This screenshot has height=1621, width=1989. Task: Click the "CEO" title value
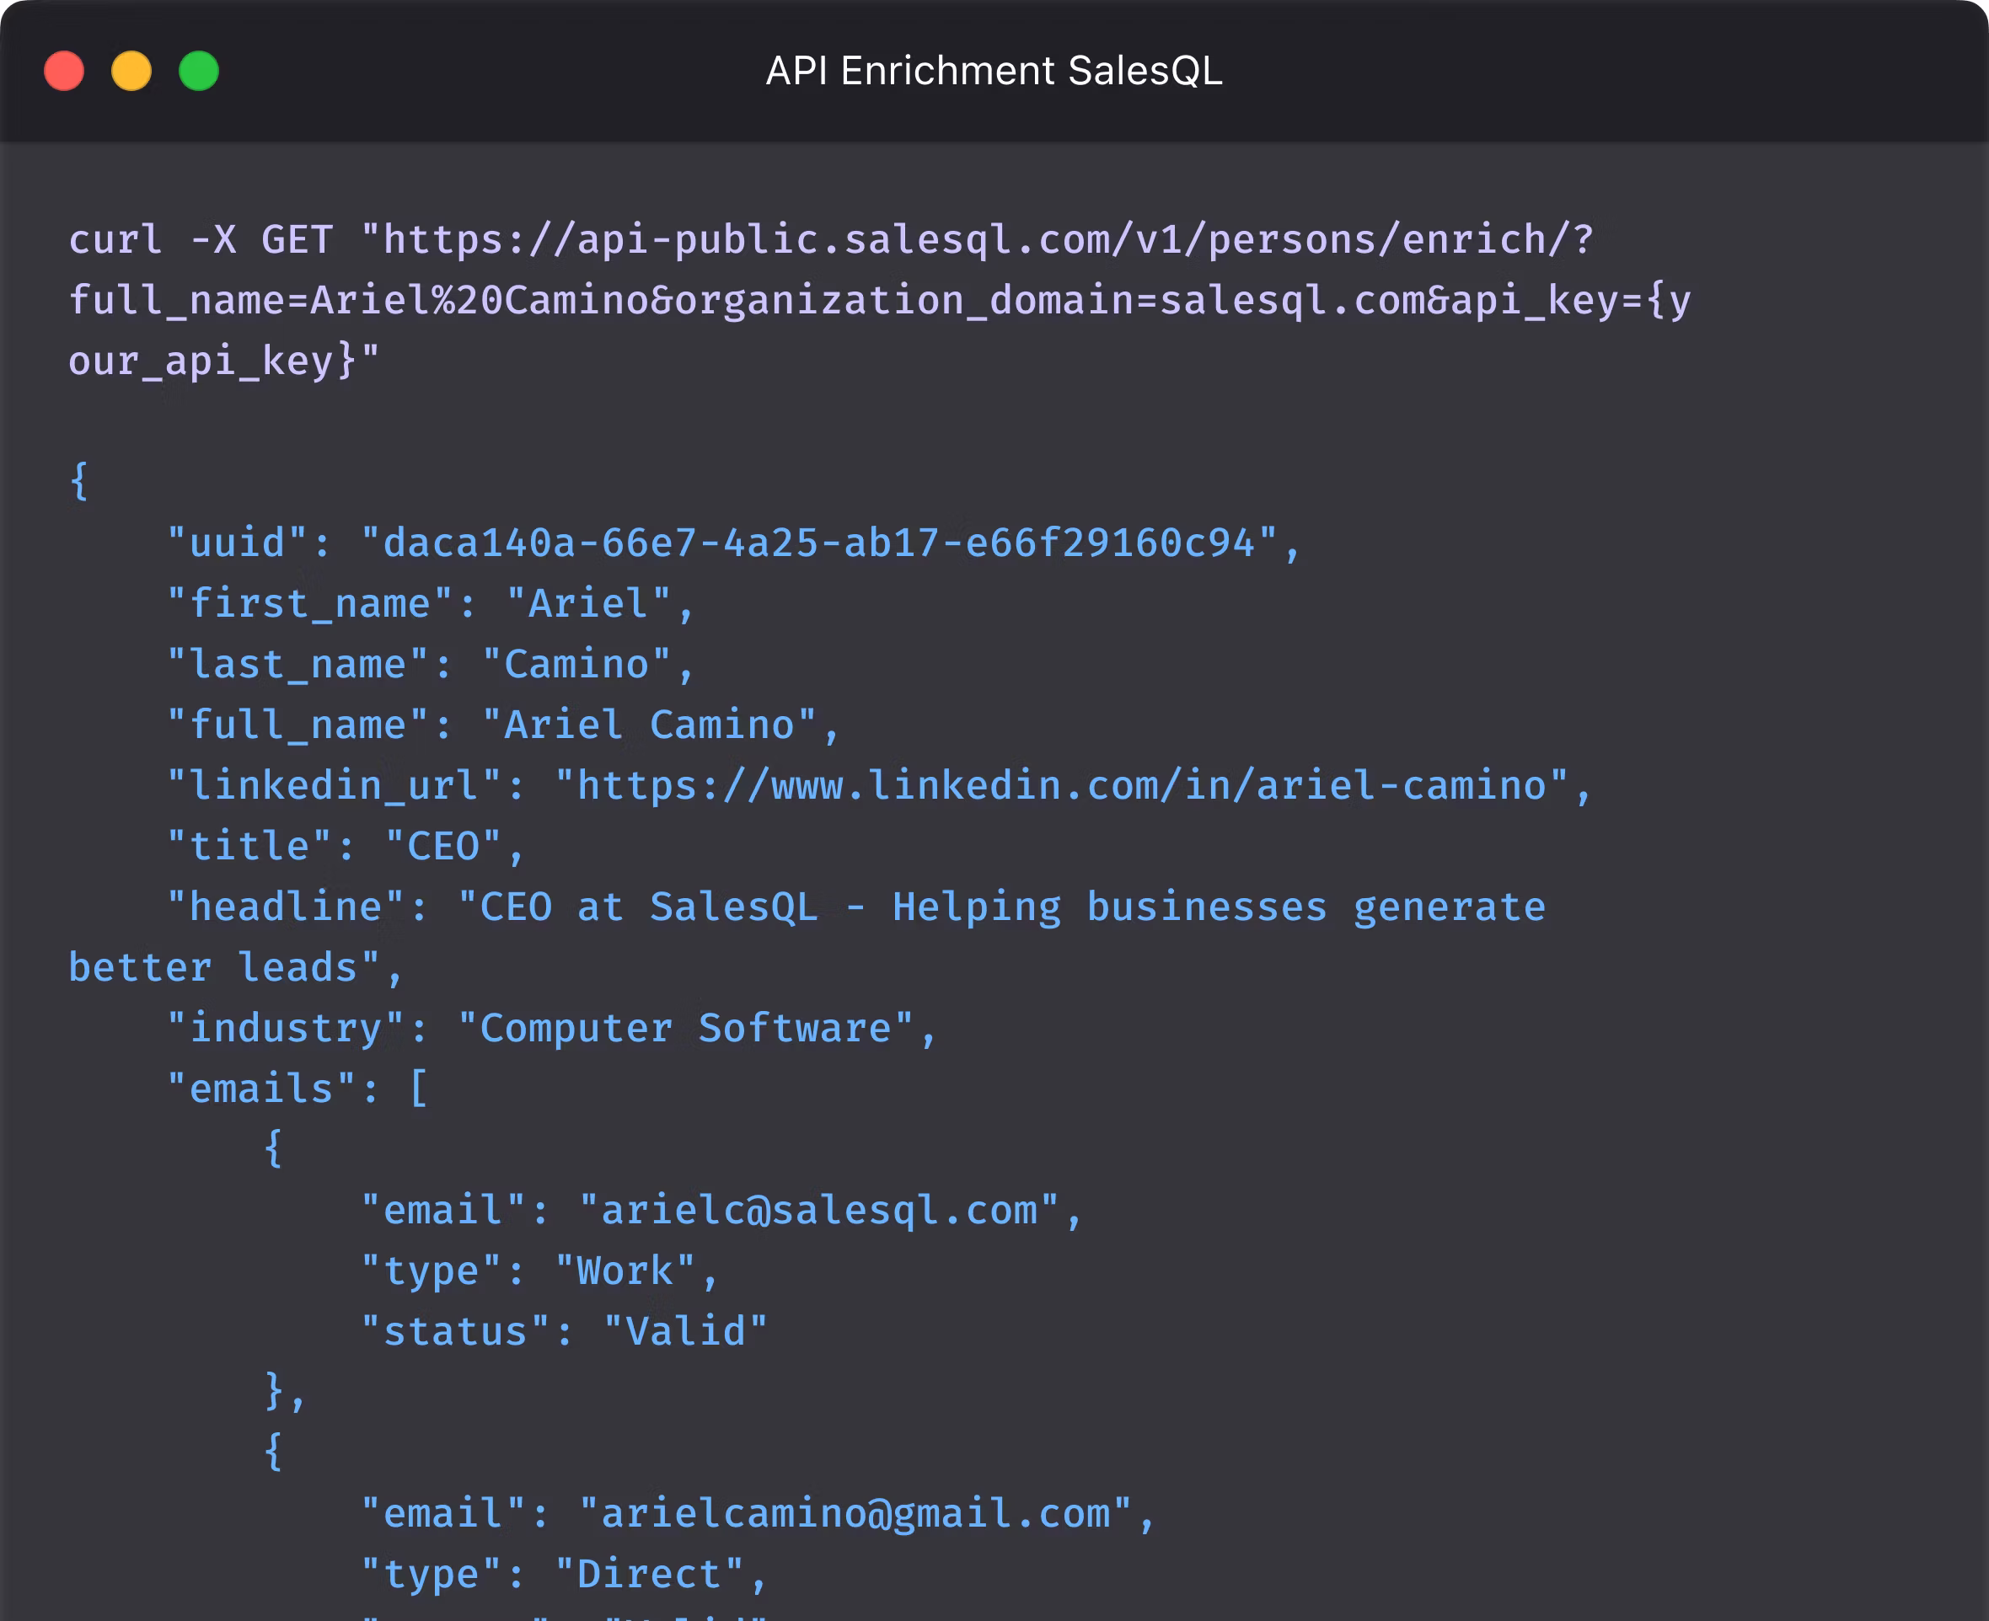442,847
